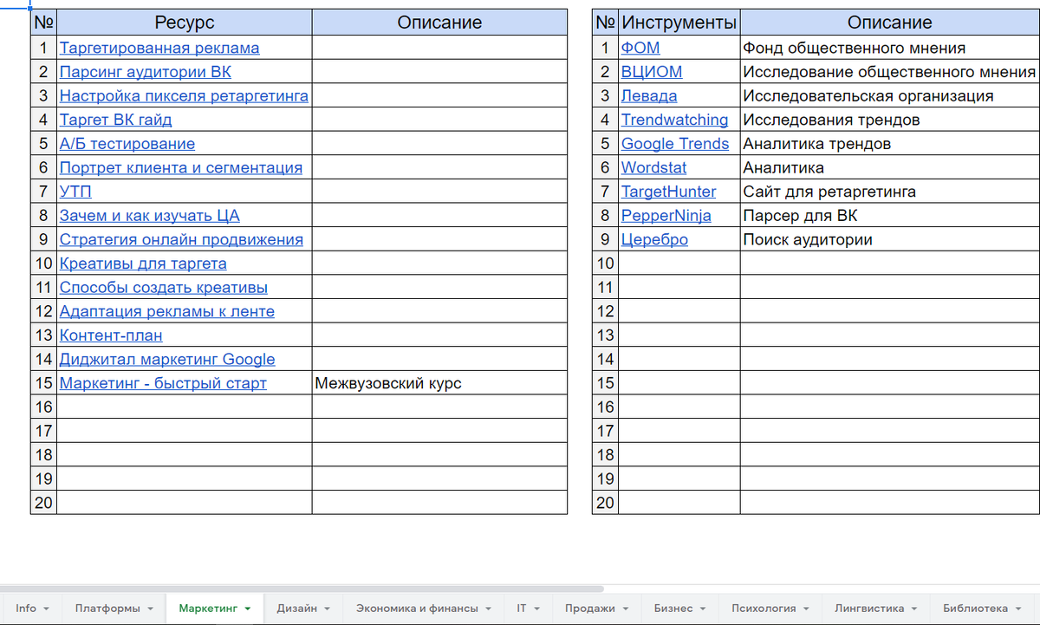Select the Фонд общественного мнения cell
Image resolution: width=1040 pixels, height=625 pixels.
pos(890,49)
